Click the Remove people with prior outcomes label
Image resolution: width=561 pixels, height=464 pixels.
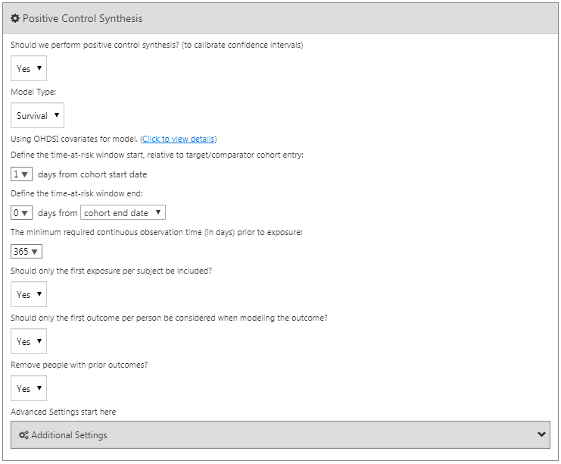click(79, 365)
